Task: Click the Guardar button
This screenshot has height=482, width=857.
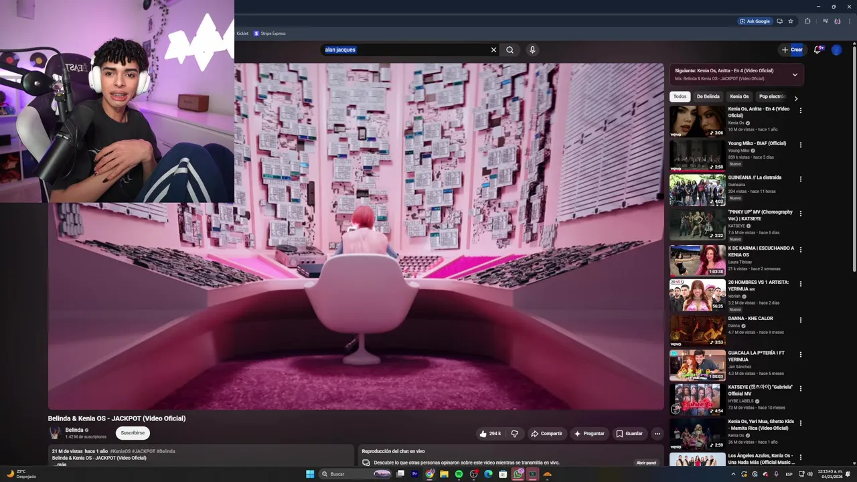Action: pyautogui.click(x=629, y=434)
